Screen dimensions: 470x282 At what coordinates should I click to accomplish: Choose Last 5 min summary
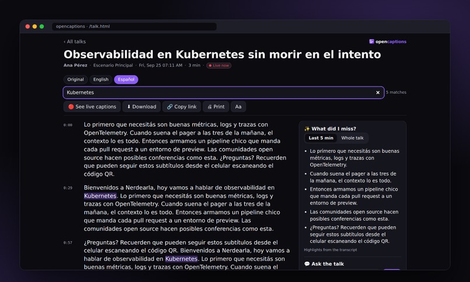pyautogui.click(x=321, y=138)
